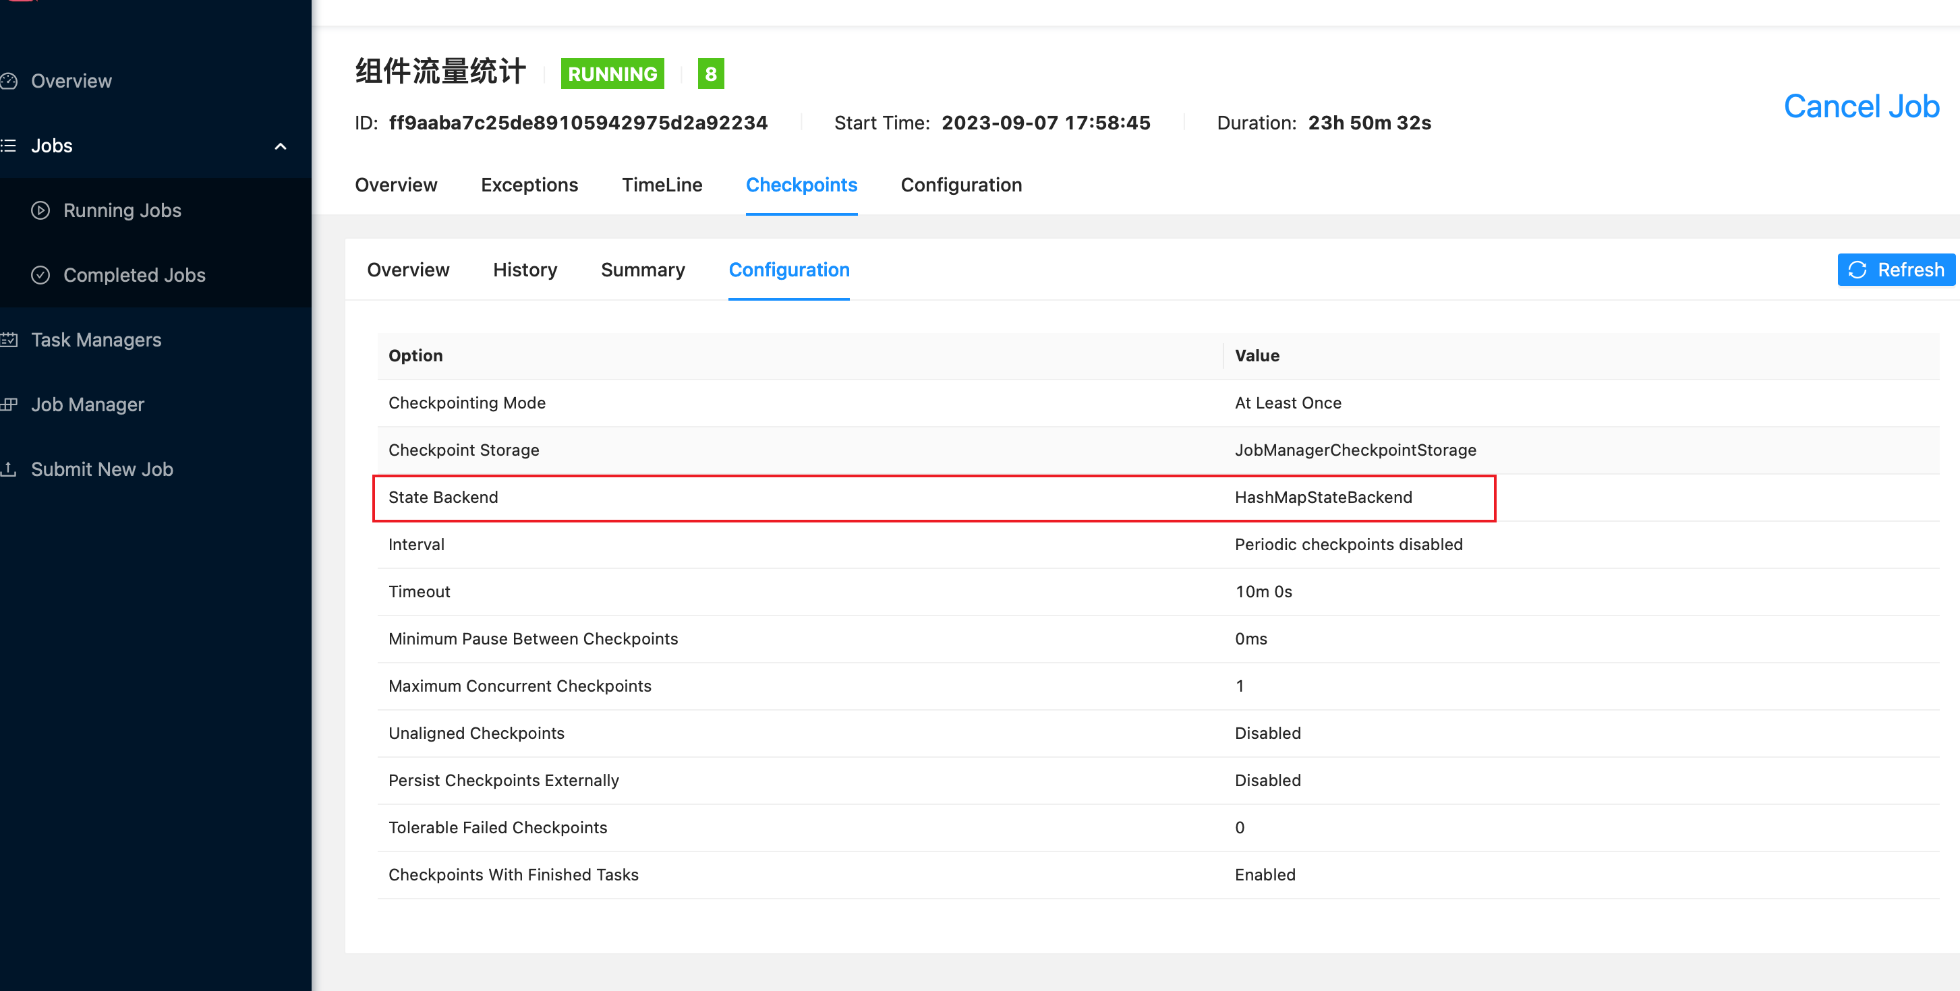Go to Task Managers page
The image size is (1960, 991).
[96, 340]
